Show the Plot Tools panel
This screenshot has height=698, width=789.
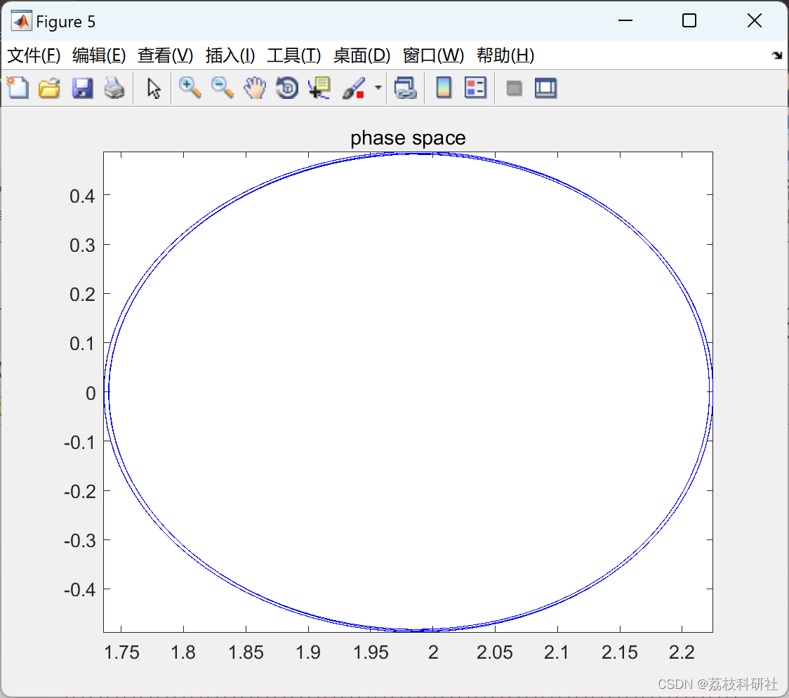(x=545, y=87)
